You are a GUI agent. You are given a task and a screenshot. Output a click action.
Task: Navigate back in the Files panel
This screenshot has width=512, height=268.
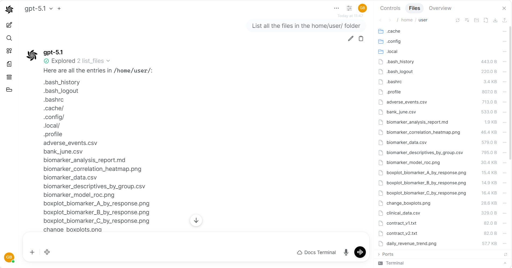380,20
